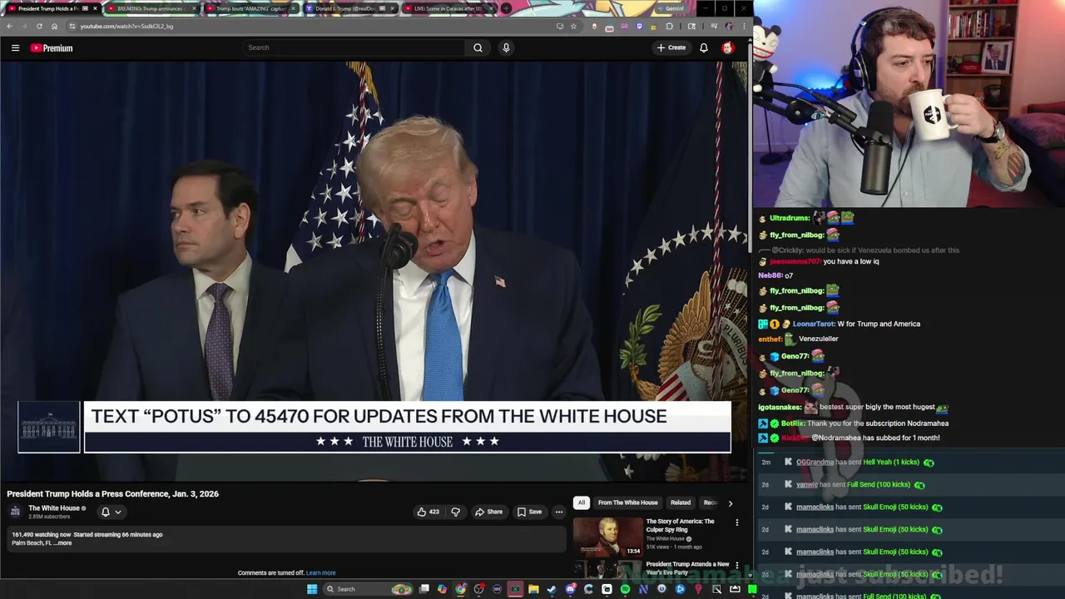
Task: Click OGGrandma in the kicks feed
Action: tap(815, 462)
